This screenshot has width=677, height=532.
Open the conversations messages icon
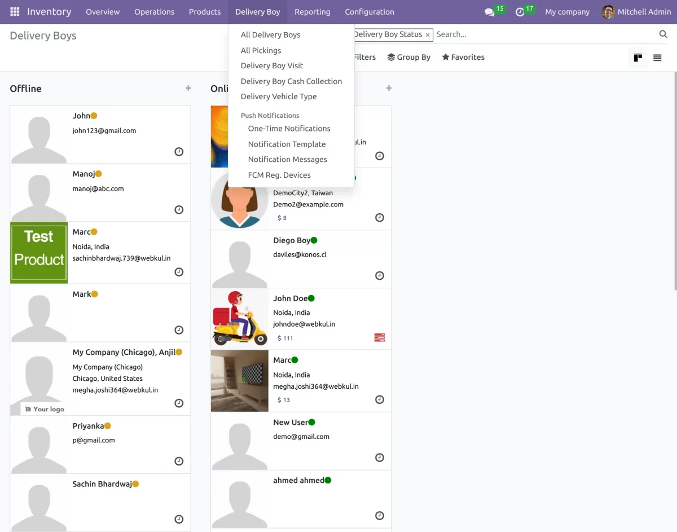coord(489,12)
